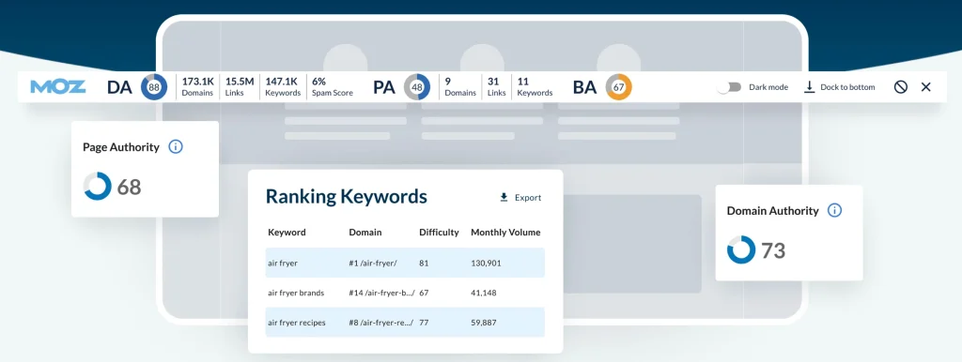Click the Dock to bottom download icon
The image size is (962, 362).
coord(809,87)
